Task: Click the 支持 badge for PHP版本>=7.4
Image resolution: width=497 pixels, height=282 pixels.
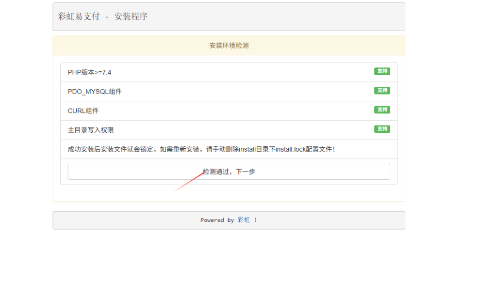Action: pyautogui.click(x=382, y=71)
